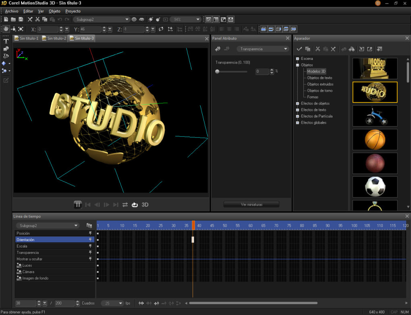Open the Proyecto menu
The width and height of the screenshot is (411, 315).
(73, 11)
